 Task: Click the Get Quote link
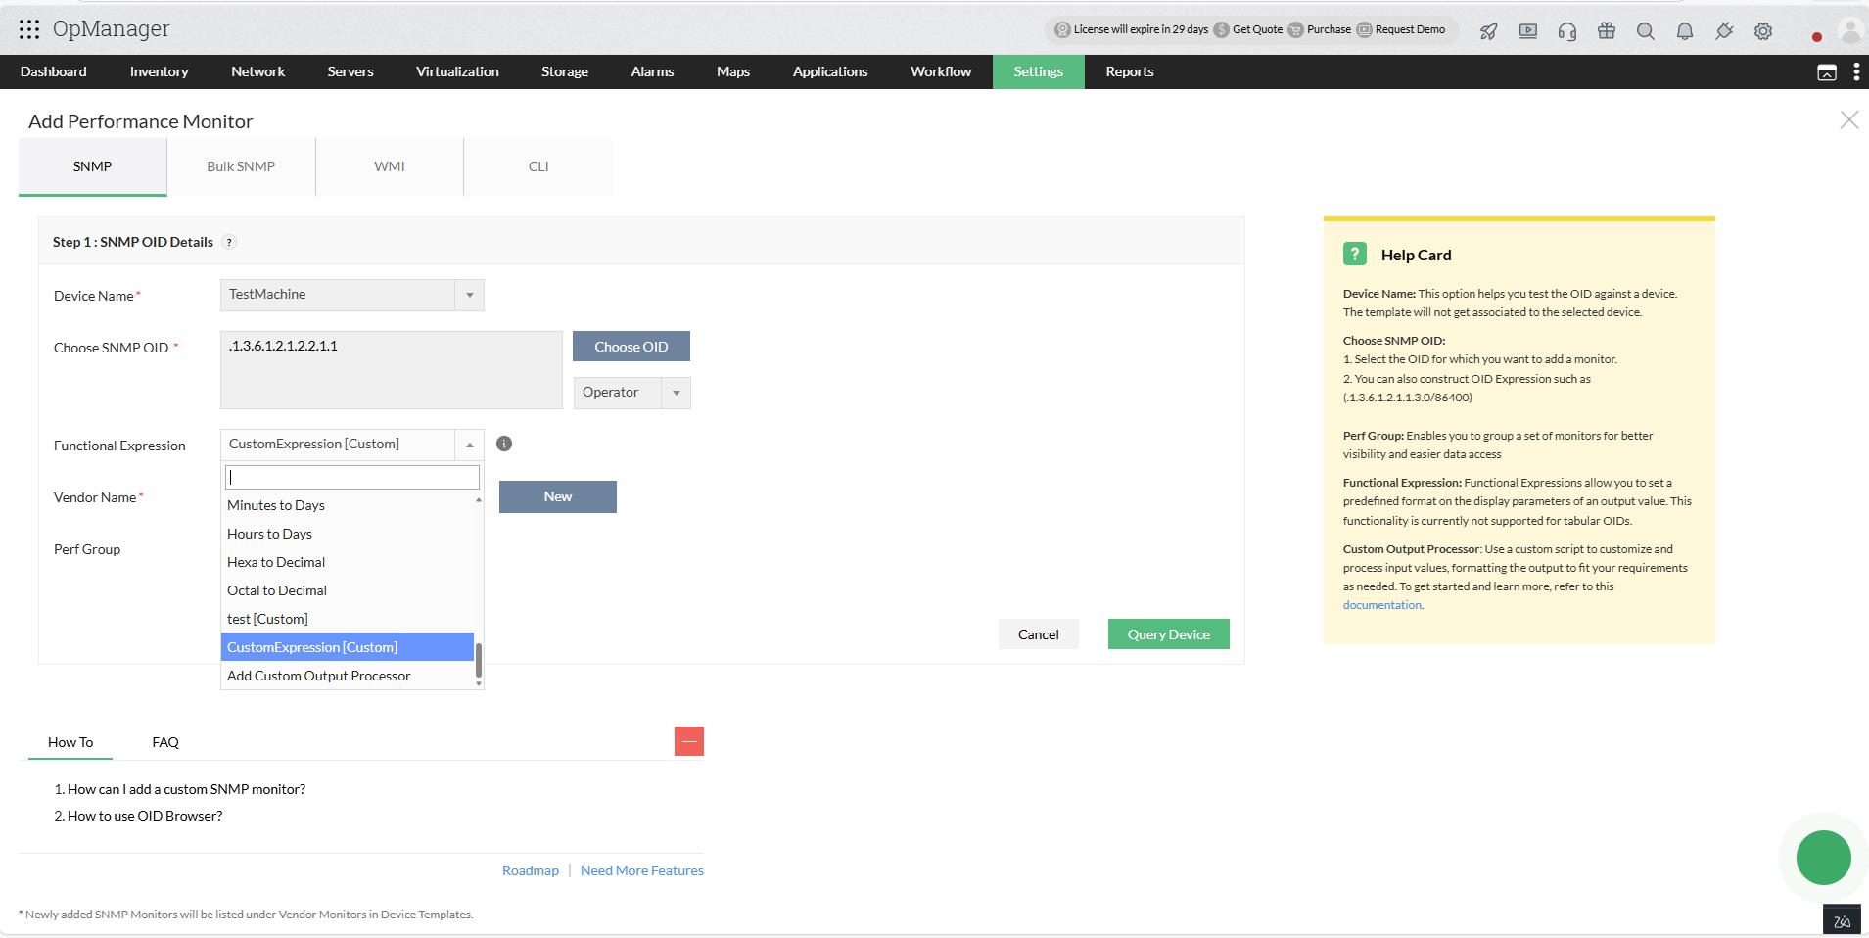point(1248,29)
